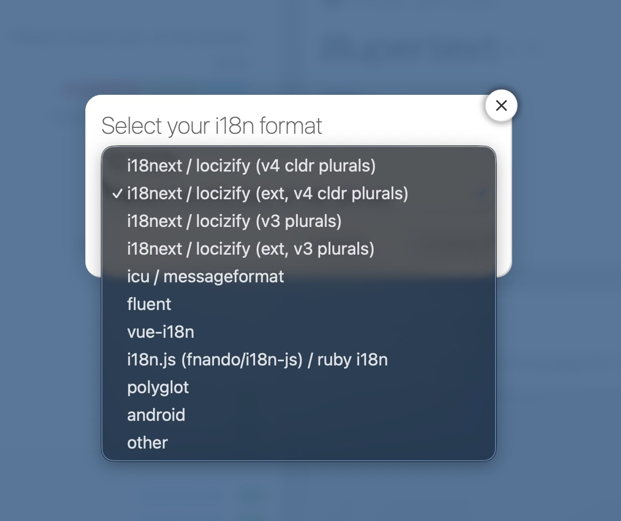Click the blurred control behind the list's right edge
The width and height of the screenshot is (621, 521).
click(x=481, y=195)
